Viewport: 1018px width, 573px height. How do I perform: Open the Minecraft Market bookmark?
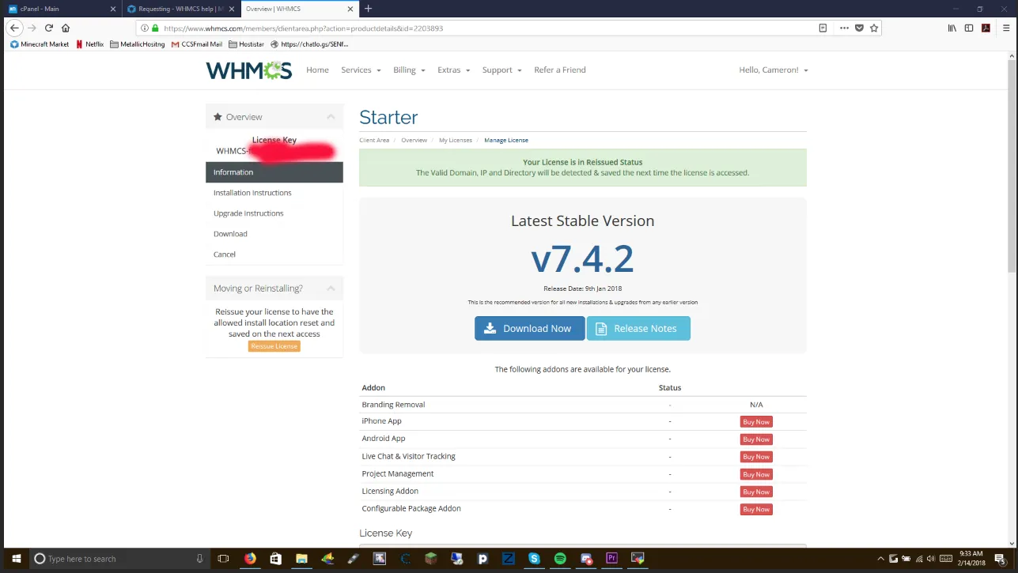[40, 44]
